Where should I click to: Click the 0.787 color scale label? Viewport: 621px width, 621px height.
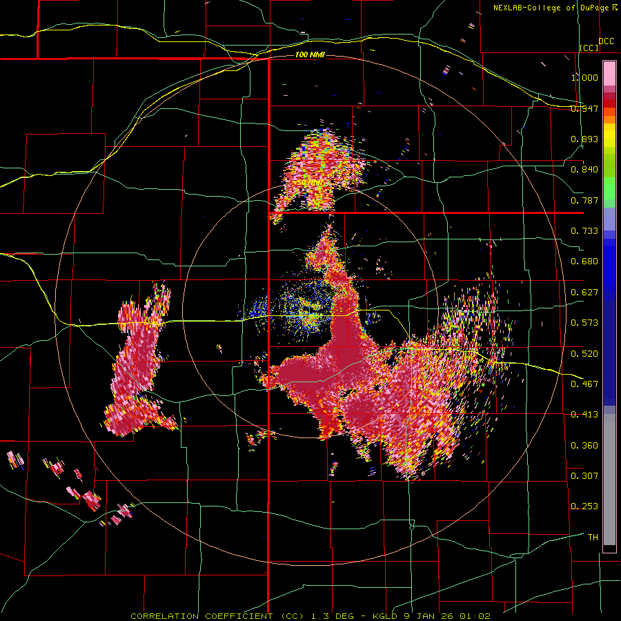click(584, 200)
